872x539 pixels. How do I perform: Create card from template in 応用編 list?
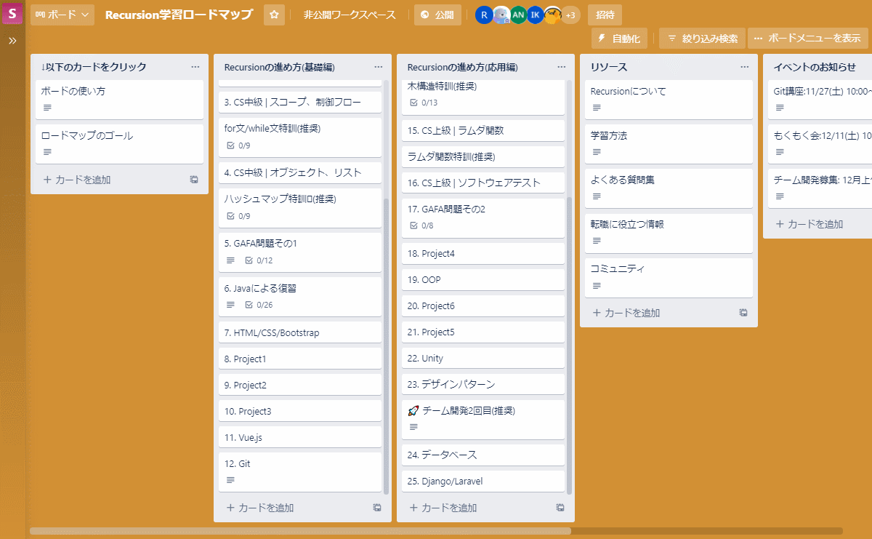click(x=560, y=508)
